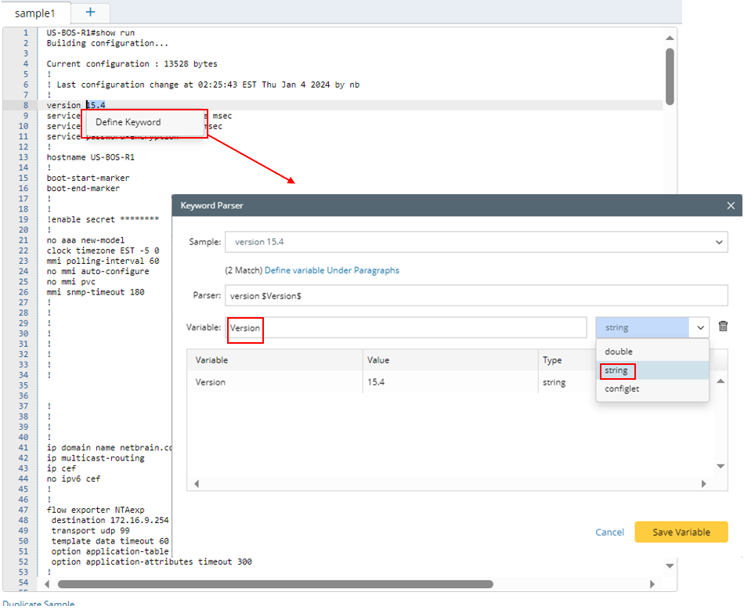Click the Duplicate Sample link
744x610 pixels.
click(x=38, y=603)
